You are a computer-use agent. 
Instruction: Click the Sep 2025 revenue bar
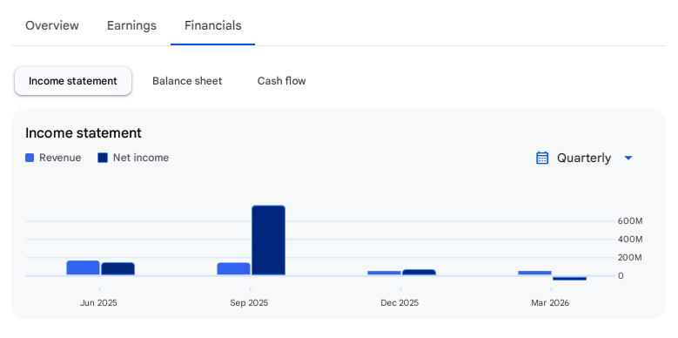[233, 269]
